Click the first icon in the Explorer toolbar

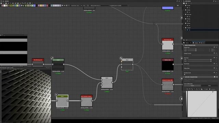click(x=184, y=3)
